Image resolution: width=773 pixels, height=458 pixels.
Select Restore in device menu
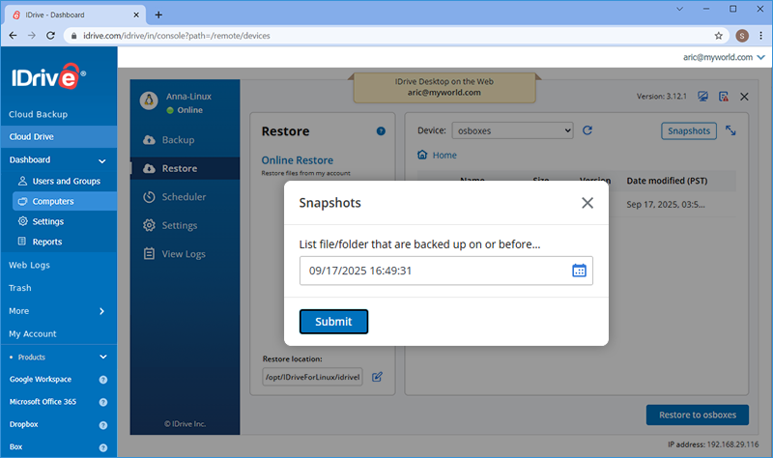(185, 168)
